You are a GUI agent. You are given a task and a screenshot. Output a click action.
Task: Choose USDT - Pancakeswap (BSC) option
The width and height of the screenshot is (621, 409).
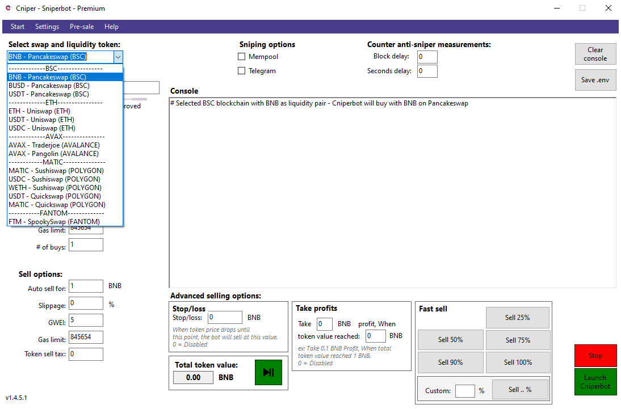pyautogui.click(x=65, y=94)
